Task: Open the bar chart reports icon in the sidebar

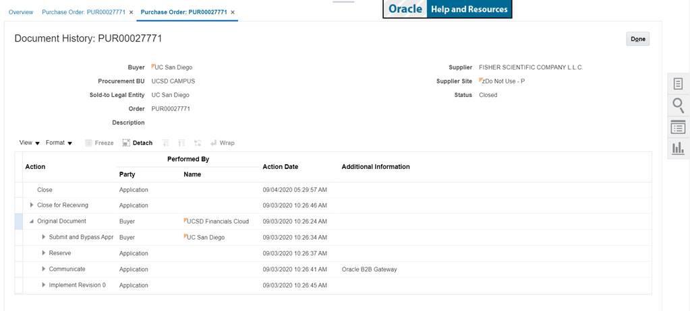Action: (678, 148)
